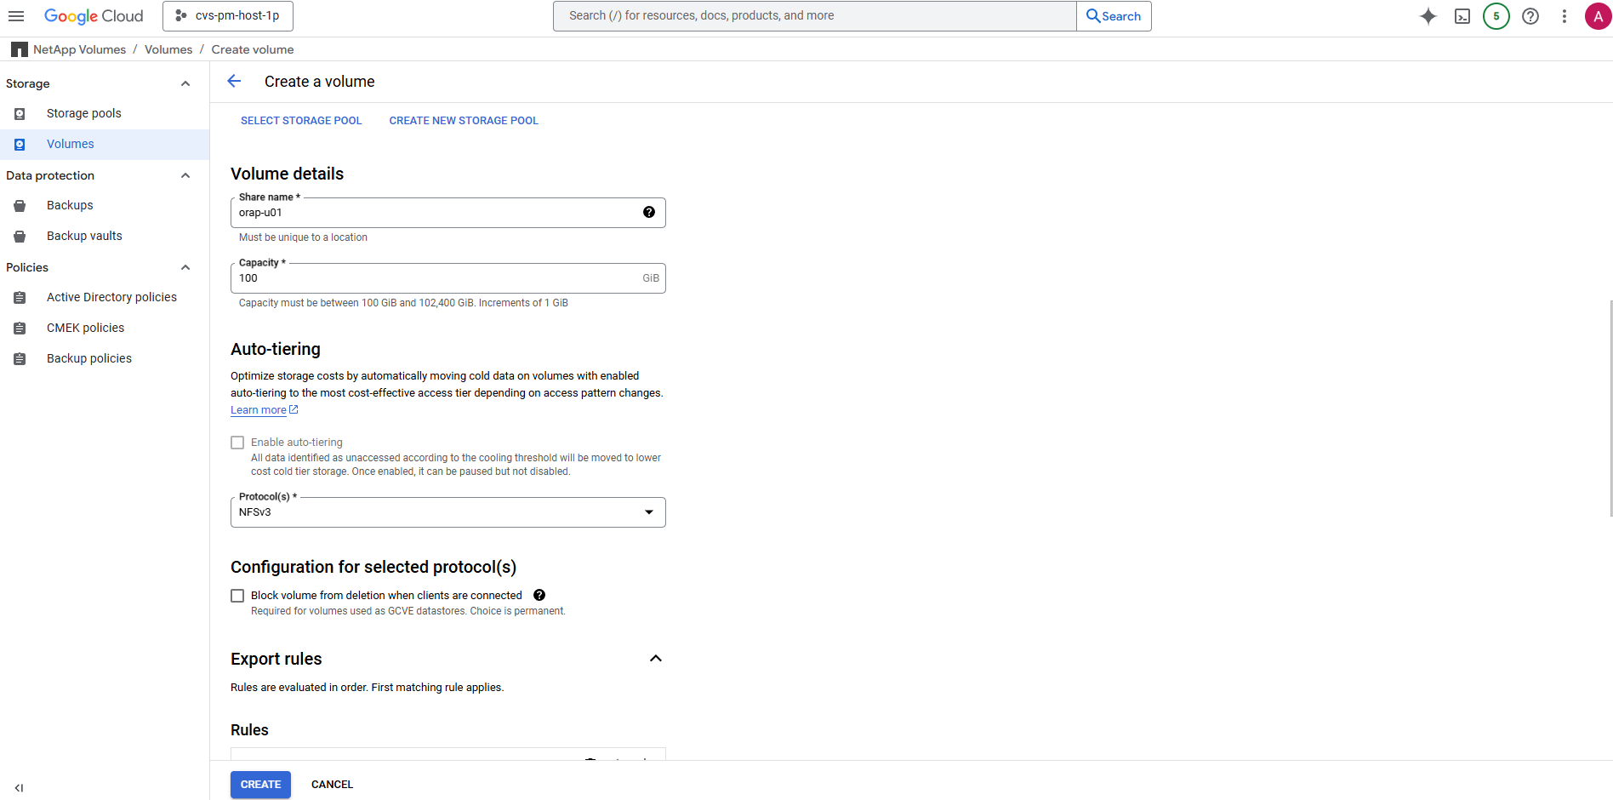Viewport: 1613px width, 800px height.
Task: Click the Gemini AI sparkle icon
Action: click(x=1428, y=16)
